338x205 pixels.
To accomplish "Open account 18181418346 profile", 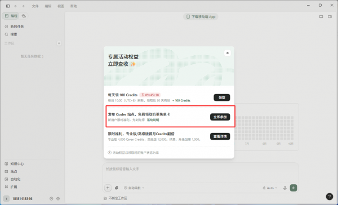I will pos(19,199).
